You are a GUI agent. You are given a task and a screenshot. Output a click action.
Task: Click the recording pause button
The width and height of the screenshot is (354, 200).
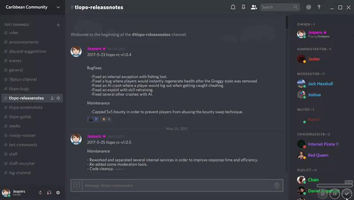point(335,193)
